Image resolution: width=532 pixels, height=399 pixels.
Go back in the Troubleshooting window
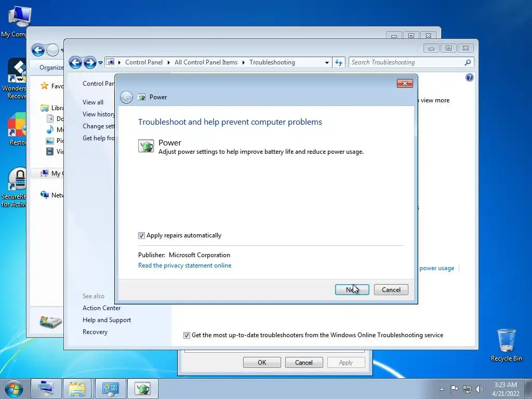click(75, 62)
